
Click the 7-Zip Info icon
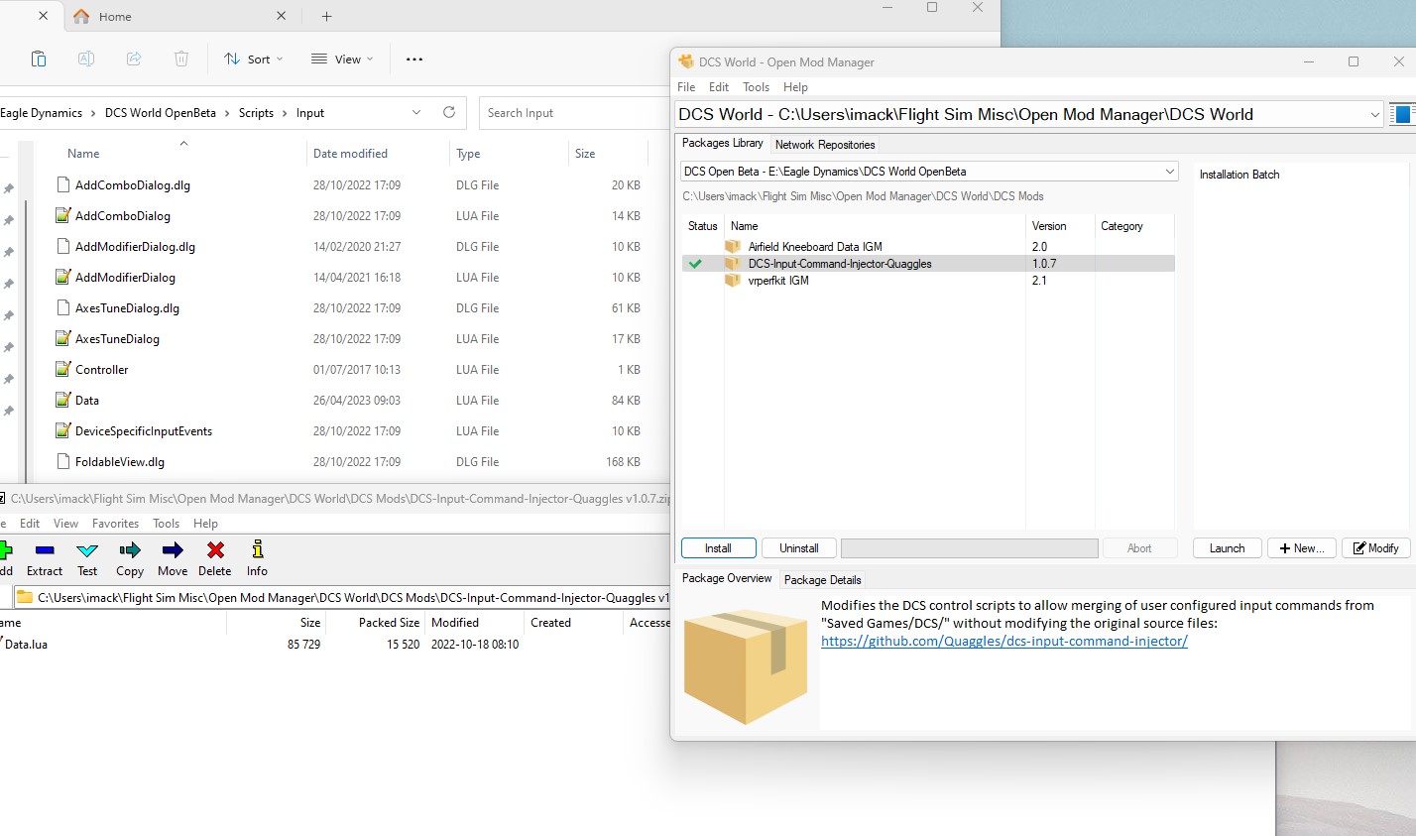point(258,549)
